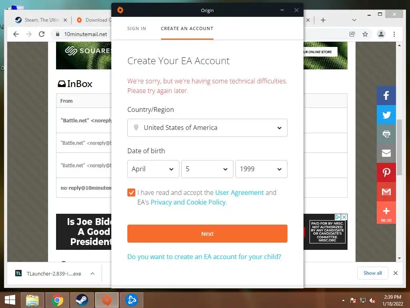Click the 'From' column header in InBox
Viewport: 410px width, 308px height.
(x=66, y=101)
